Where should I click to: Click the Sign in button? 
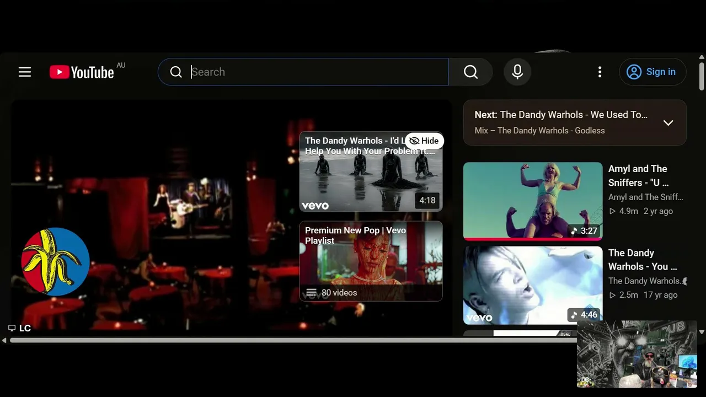pyautogui.click(x=652, y=72)
